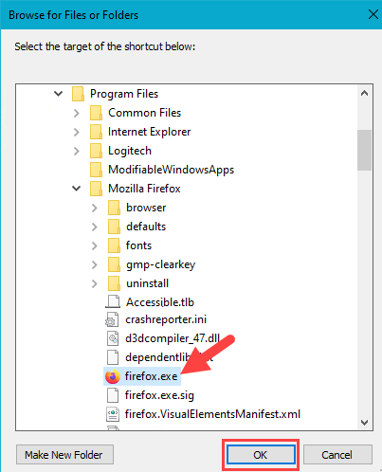Click the Internet Explorer folder icon
This screenshot has width=382, height=472.
(x=96, y=132)
